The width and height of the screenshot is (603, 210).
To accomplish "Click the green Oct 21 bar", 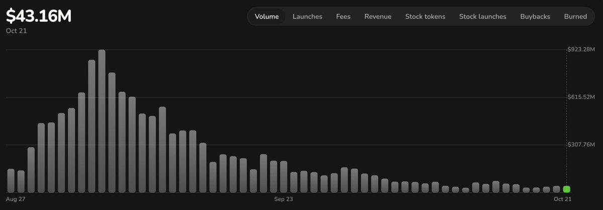I will [x=566, y=189].
